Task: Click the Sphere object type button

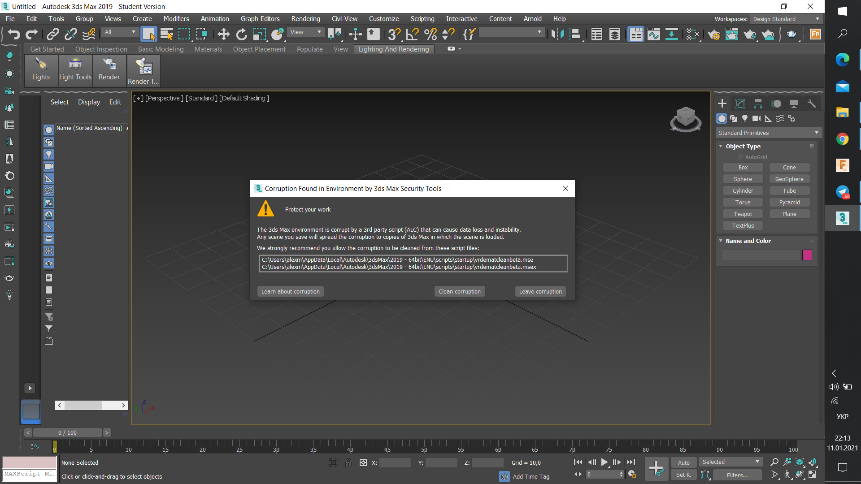Action: click(743, 179)
